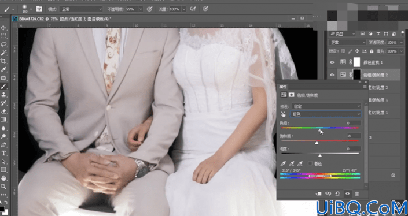Select the Dodge tool
The height and width of the screenshot is (216, 408).
click(x=3, y=136)
